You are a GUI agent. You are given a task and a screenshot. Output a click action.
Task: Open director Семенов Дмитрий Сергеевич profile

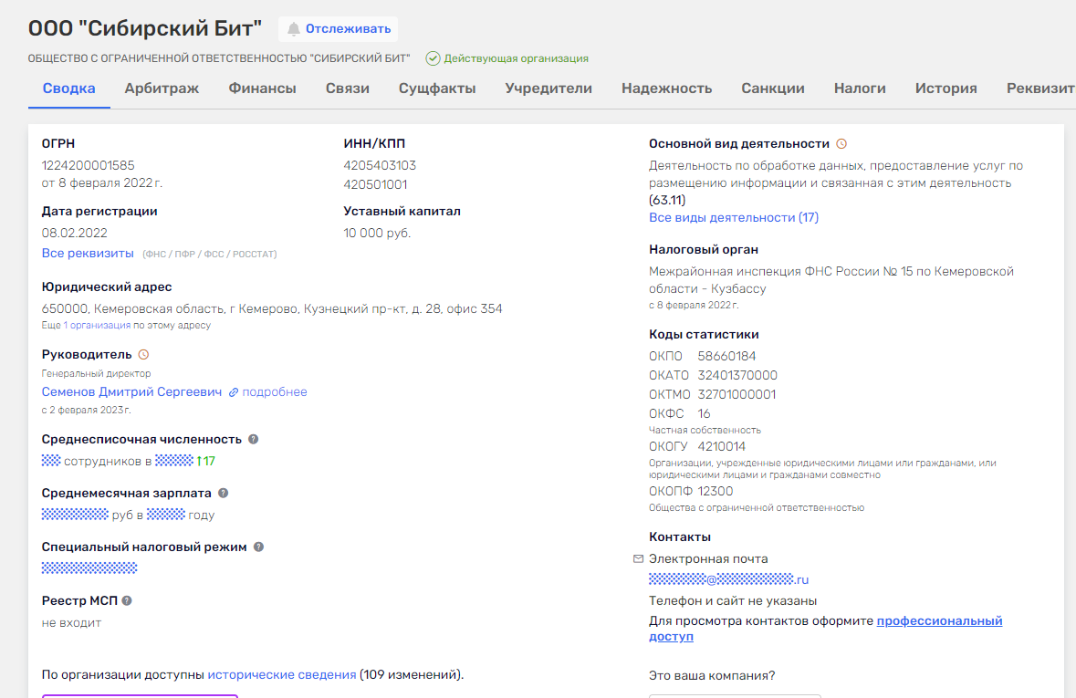click(x=131, y=391)
